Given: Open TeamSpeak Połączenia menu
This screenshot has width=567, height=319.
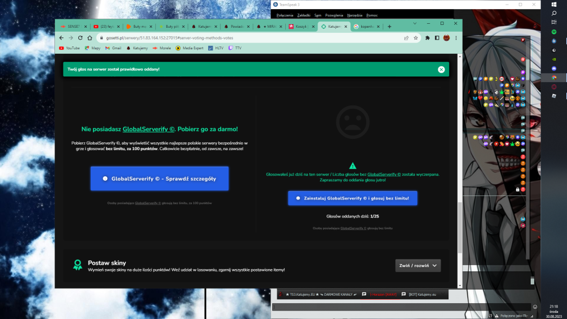Looking at the screenshot, I should click(x=285, y=15).
